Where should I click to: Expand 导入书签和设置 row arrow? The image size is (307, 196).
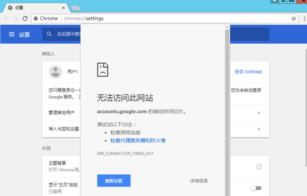click(x=259, y=129)
